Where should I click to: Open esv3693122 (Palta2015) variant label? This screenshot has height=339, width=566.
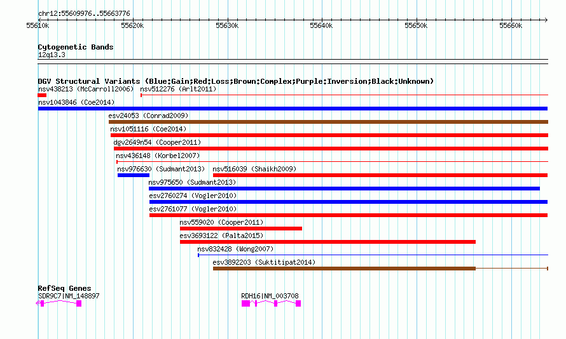[222, 236]
